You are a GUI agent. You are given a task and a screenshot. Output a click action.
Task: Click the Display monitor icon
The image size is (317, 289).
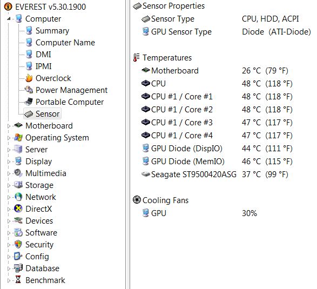(18, 162)
